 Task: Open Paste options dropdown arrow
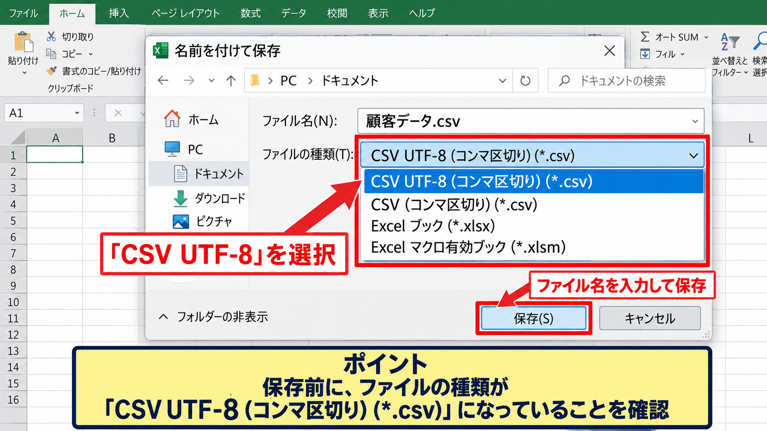[24, 72]
